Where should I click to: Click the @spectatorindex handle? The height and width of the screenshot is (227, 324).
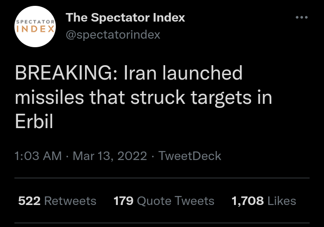113,35
